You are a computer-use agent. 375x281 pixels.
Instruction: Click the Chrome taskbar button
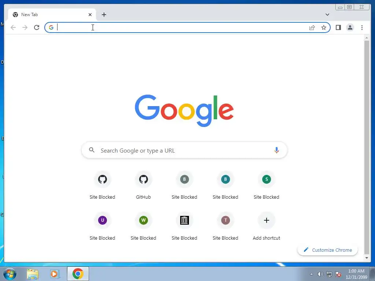[78, 274]
